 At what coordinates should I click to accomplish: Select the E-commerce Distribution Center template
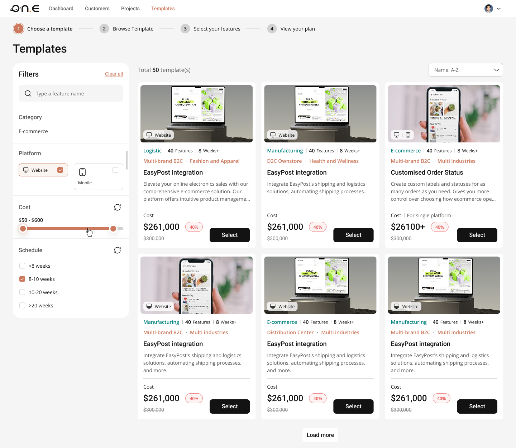click(x=353, y=406)
